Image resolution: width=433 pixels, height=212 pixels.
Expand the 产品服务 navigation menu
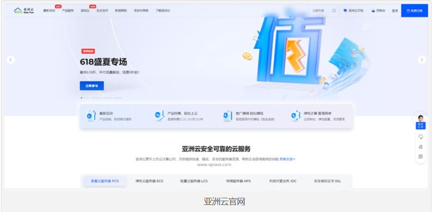pos(68,10)
